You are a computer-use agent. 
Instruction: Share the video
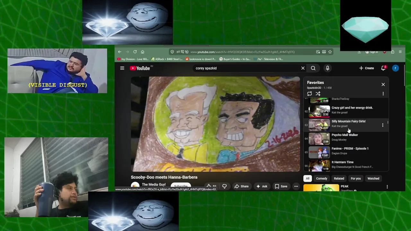tap(241, 186)
